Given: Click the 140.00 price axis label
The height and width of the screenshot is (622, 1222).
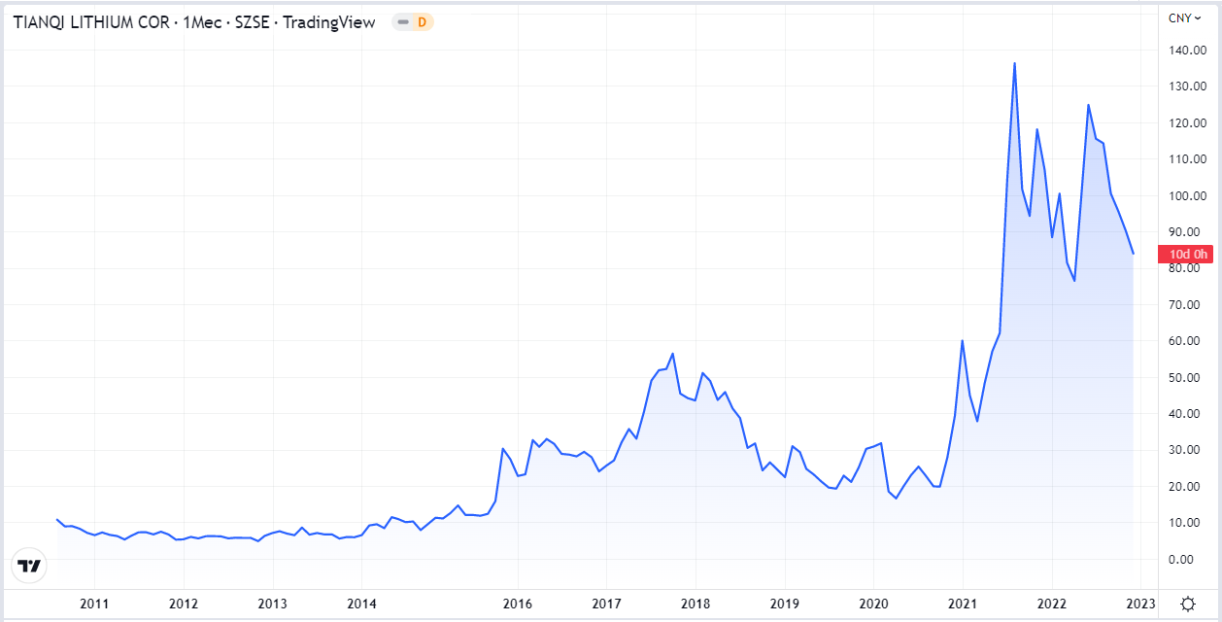Looking at the screenshot, I should click(1187, 51).
